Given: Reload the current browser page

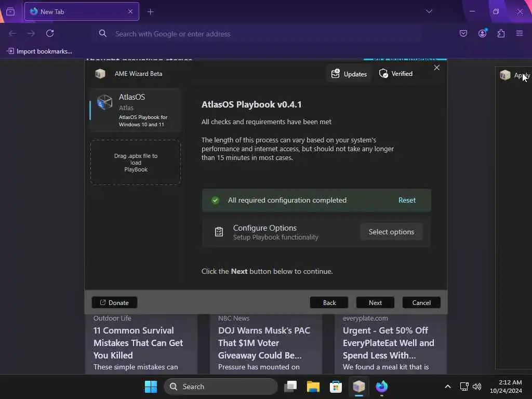Looking at the screenshot, I should 50,33.
